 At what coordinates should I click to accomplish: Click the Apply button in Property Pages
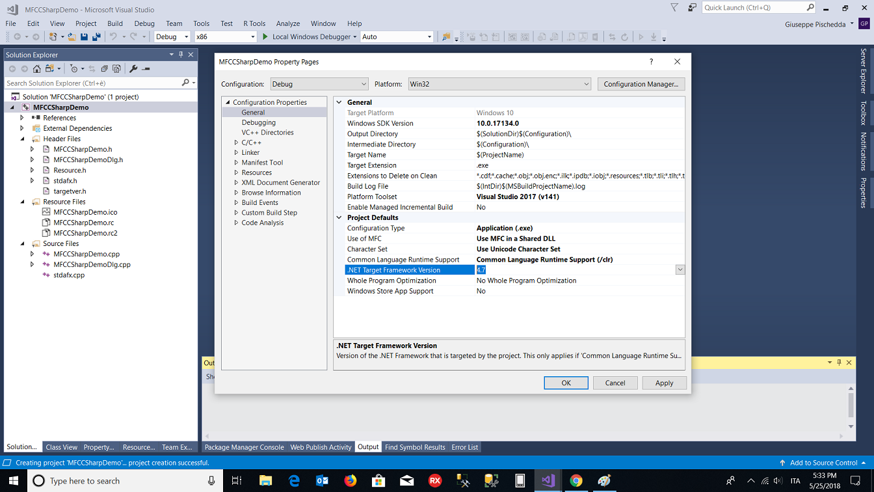tap(664, 383)
